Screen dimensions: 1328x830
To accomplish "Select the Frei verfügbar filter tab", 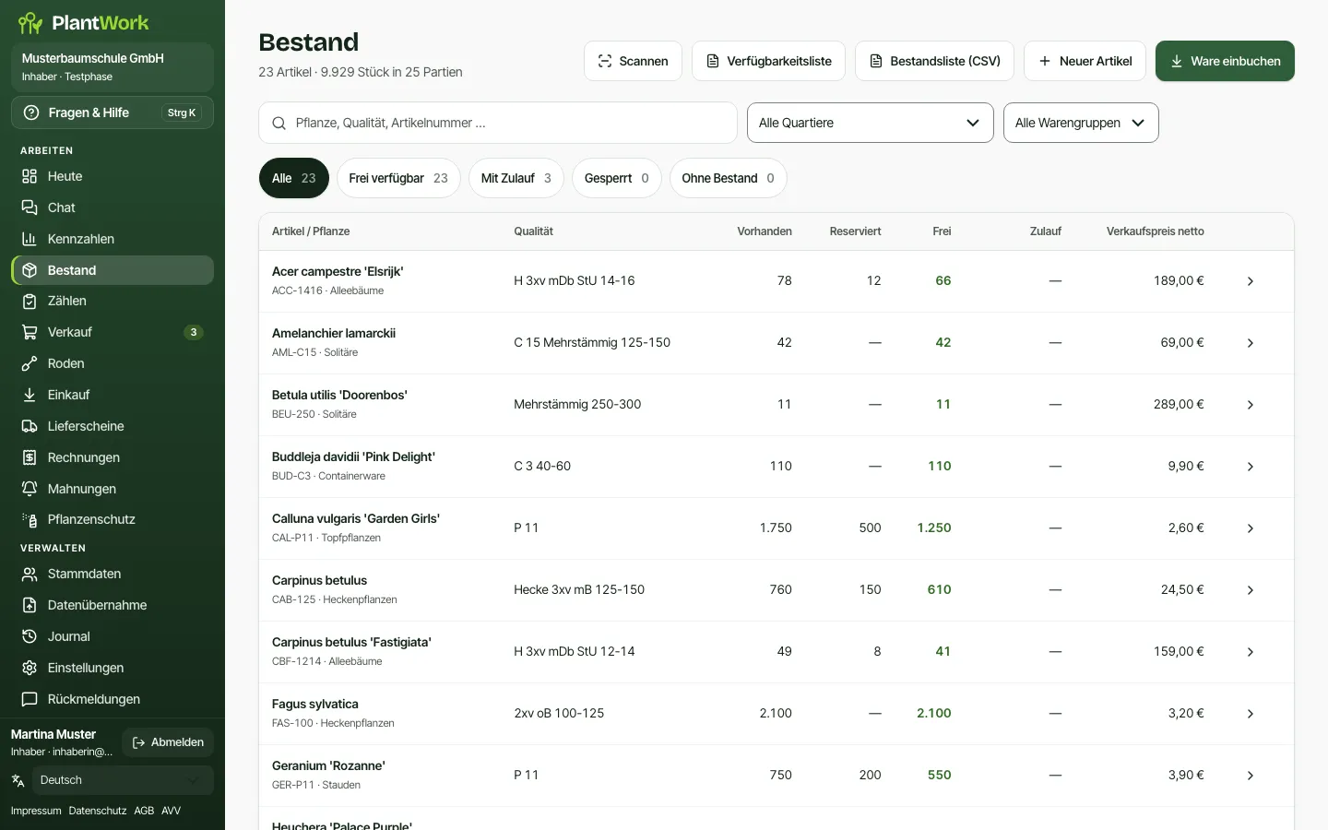I will 398,178.
